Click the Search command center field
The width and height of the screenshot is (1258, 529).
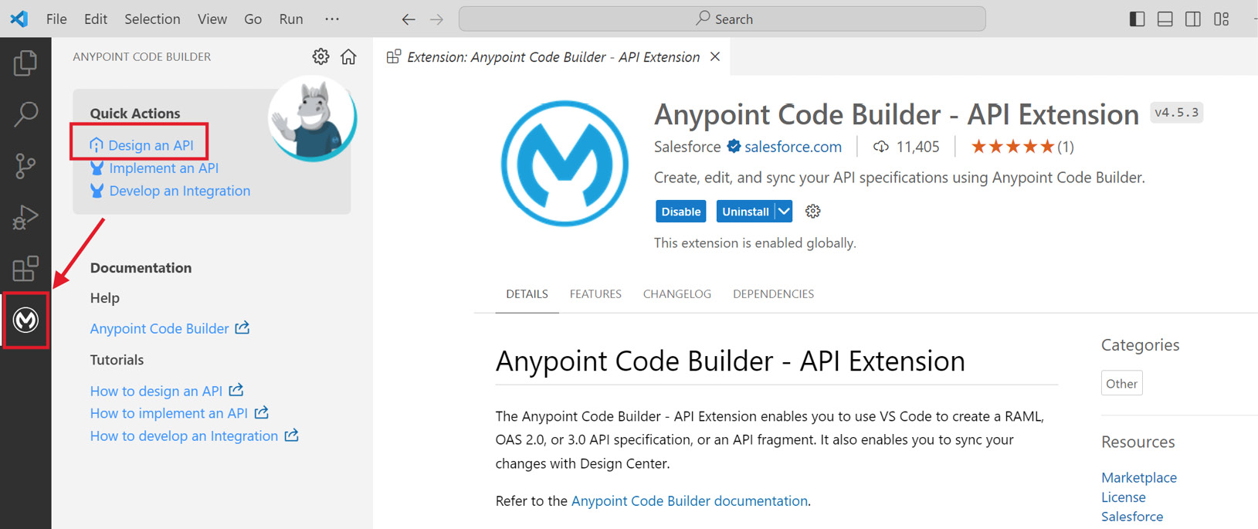[x=722, y=19]
